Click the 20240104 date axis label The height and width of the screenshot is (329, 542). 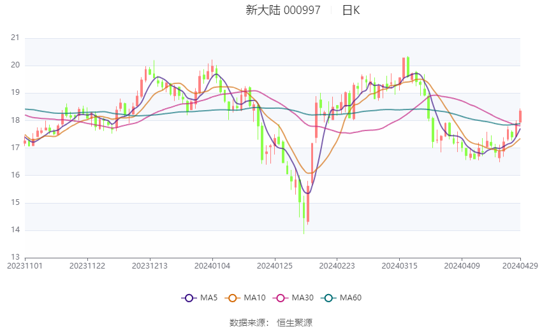pyautogui.click(x=212, y=266)
